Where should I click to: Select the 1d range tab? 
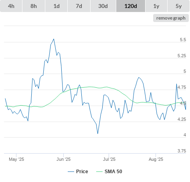[57, 6]
